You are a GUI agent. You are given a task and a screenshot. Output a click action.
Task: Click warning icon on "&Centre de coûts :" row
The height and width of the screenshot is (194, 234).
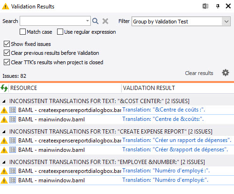point(4,110)
